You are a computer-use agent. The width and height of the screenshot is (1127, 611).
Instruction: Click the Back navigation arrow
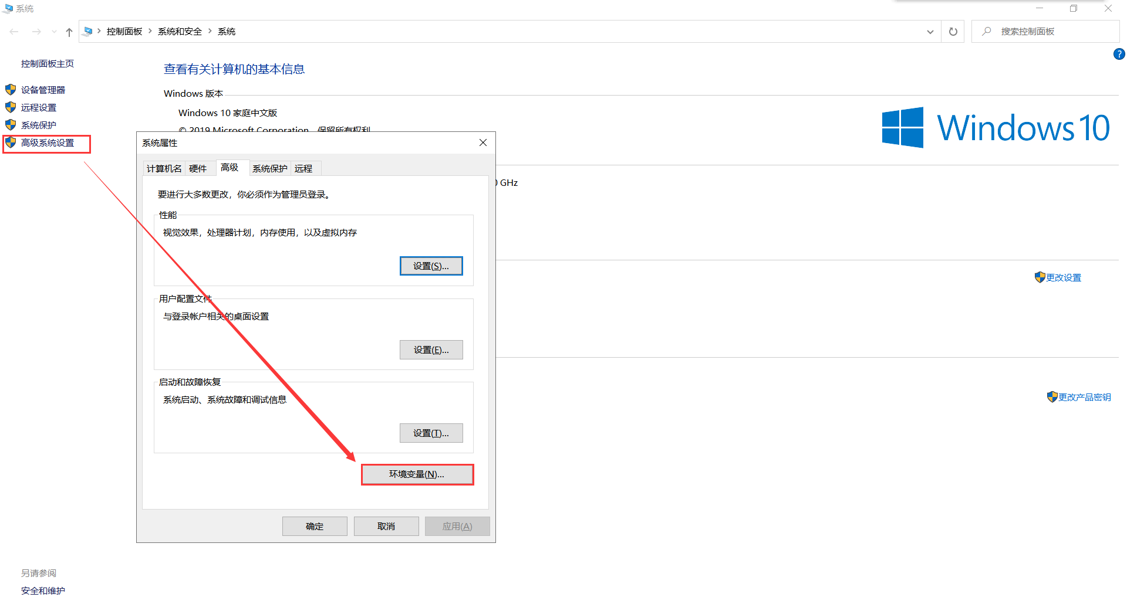click(x=14, y=32)
